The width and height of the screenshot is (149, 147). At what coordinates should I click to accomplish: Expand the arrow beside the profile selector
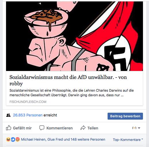139,128
